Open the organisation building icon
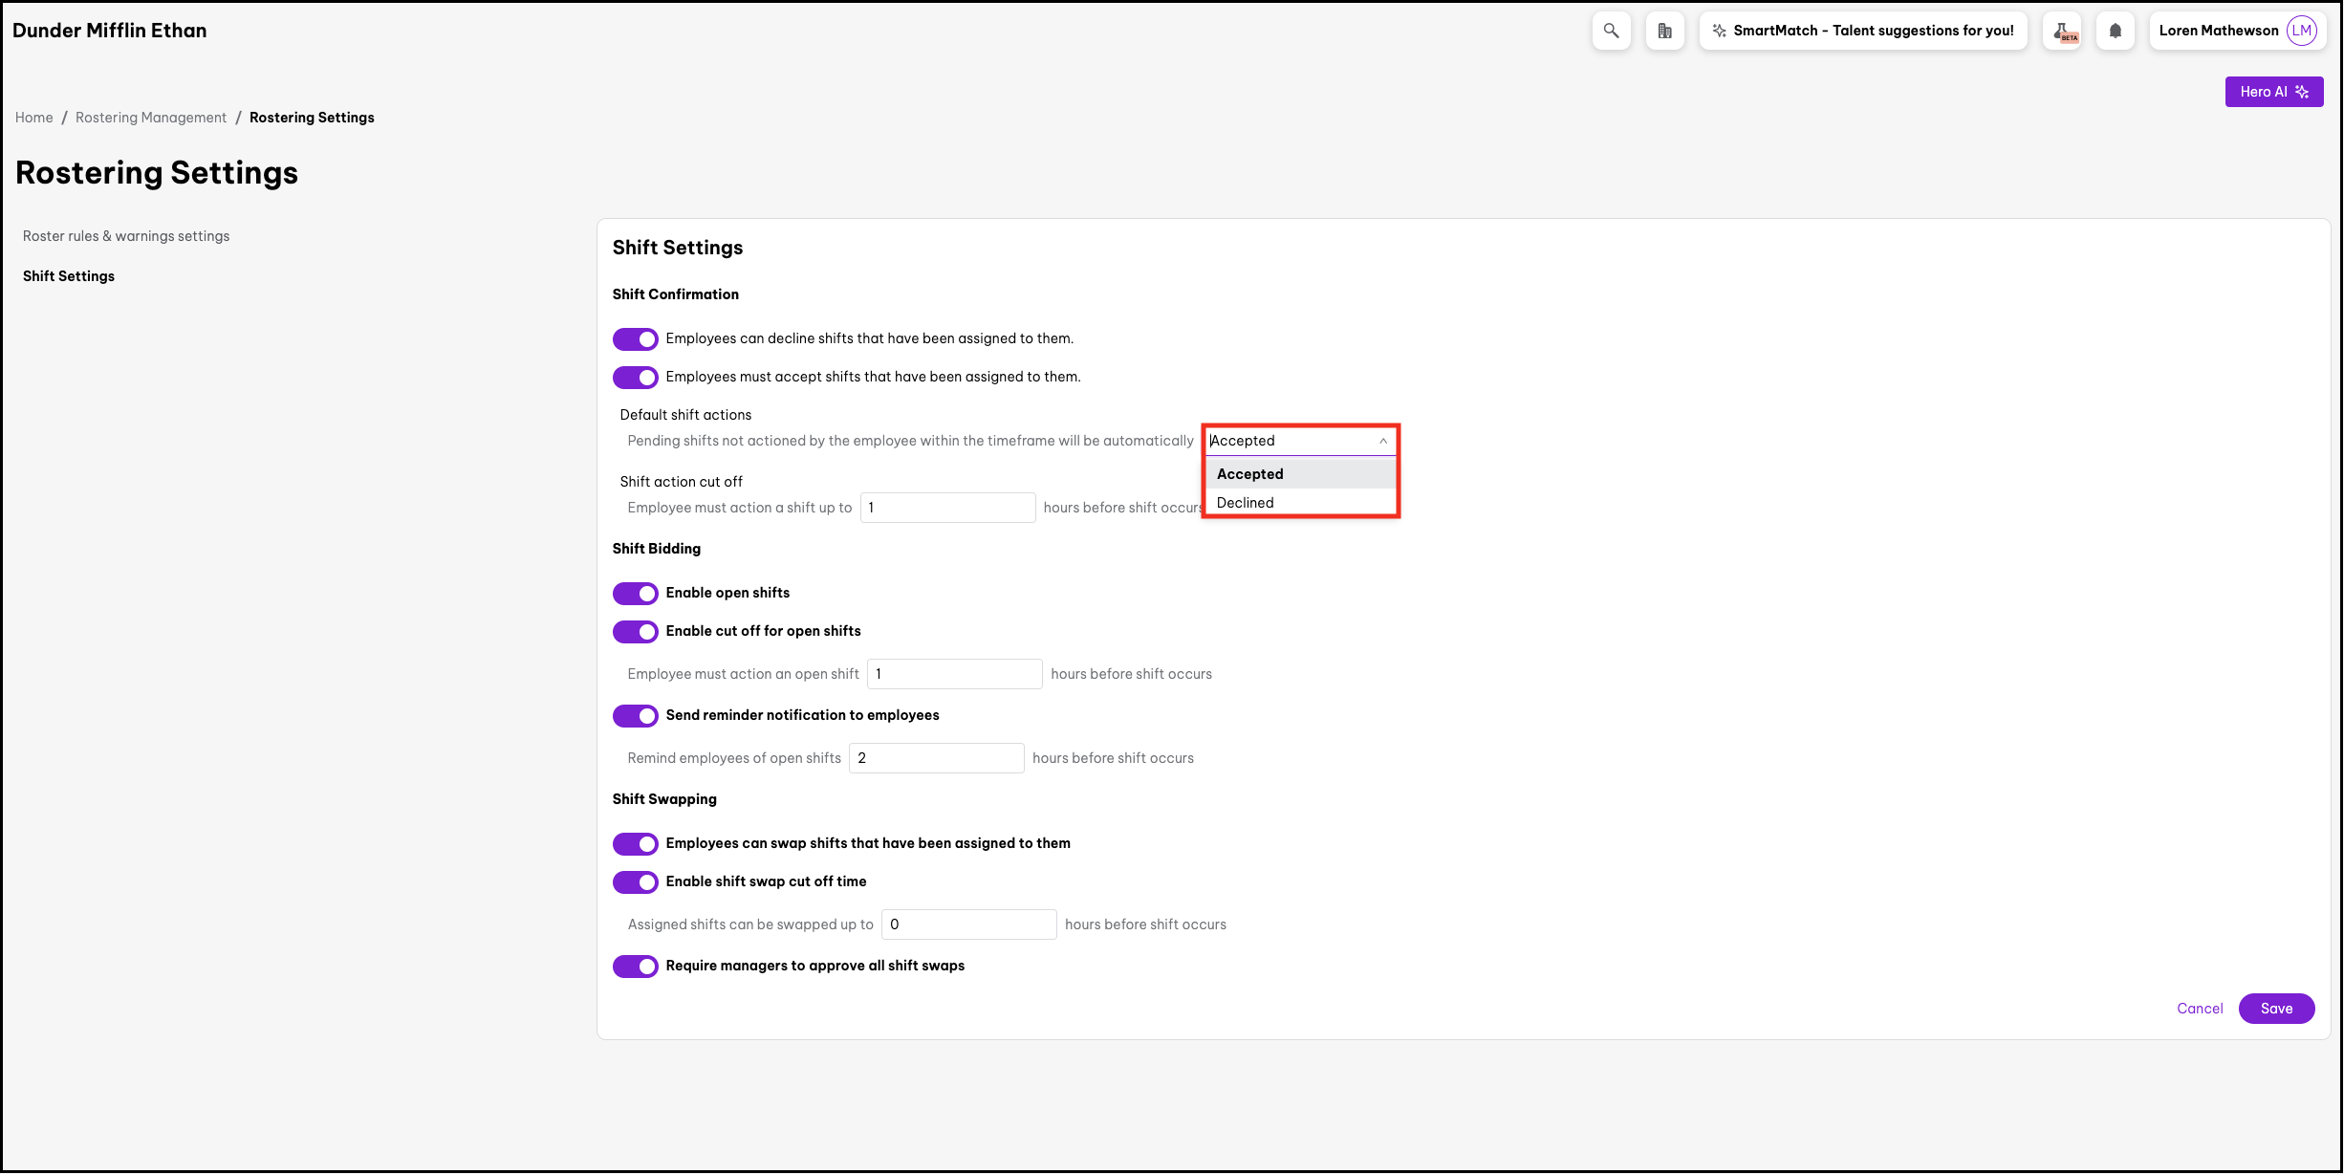The width and height of the screenshot is (2344, 1174). (1664, 31)
